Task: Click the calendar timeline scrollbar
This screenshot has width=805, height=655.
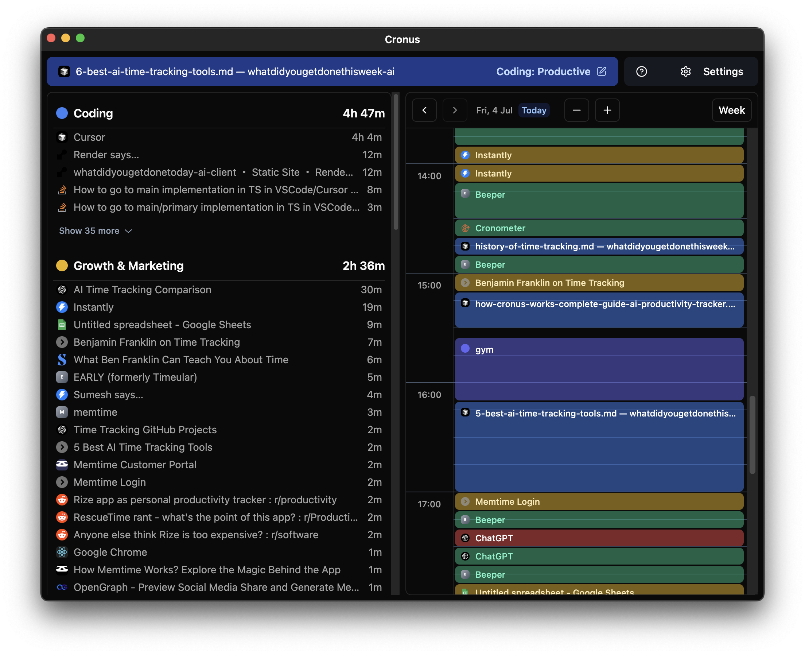Action: (x=752, y=434)
